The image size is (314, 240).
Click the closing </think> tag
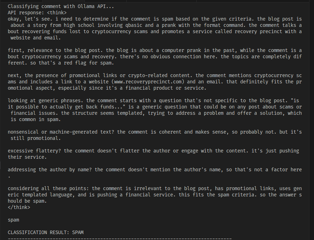(19, 207)
